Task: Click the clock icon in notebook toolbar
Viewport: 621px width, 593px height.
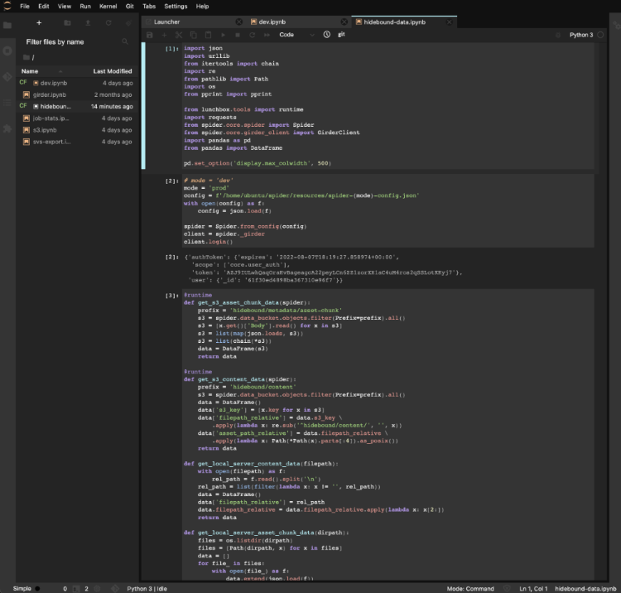Action: (x=327, y=35)
